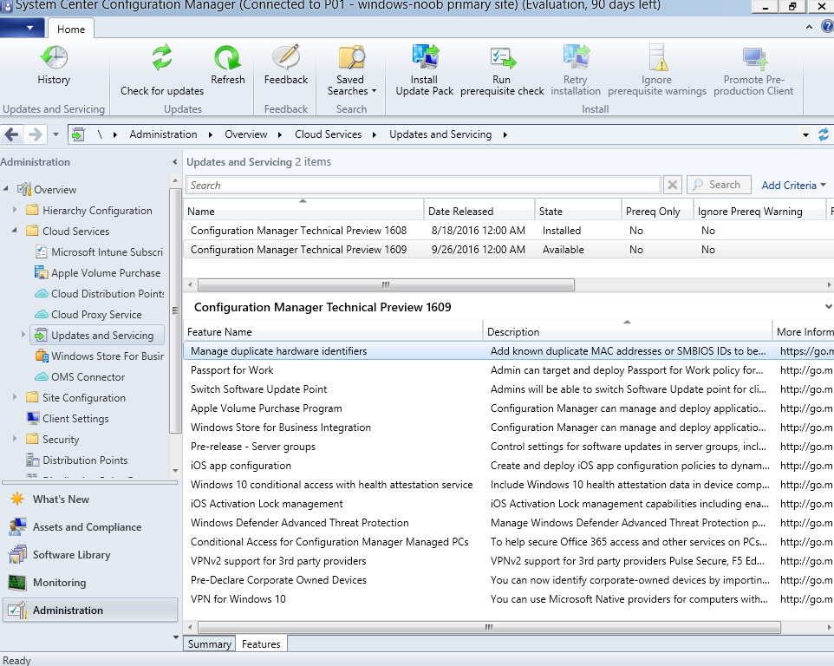Switch to the Summary tab
This screenshot has width=834, height=666.
point(210,643)
